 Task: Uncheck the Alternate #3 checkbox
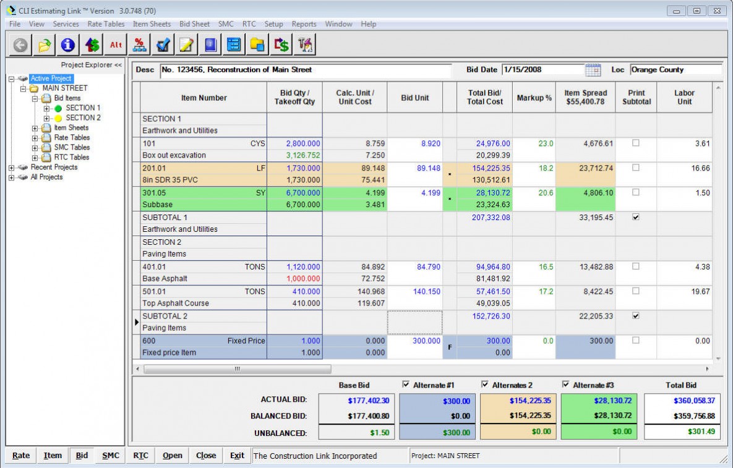click(565, 385)
